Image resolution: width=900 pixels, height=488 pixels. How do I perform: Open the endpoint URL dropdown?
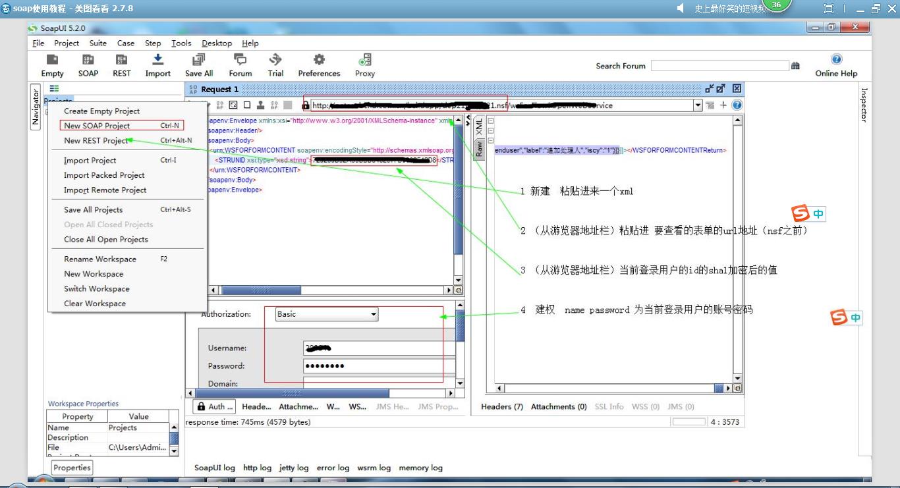[x=698, y=105]
